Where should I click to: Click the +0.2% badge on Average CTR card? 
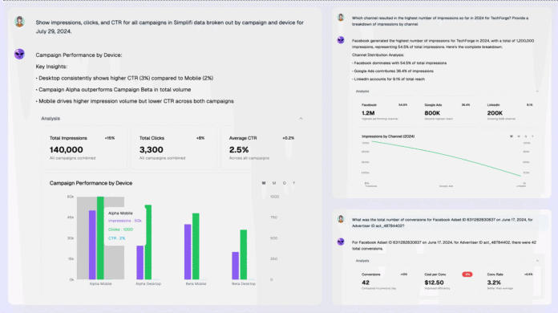pyautogui.click(x=289, y=138)
